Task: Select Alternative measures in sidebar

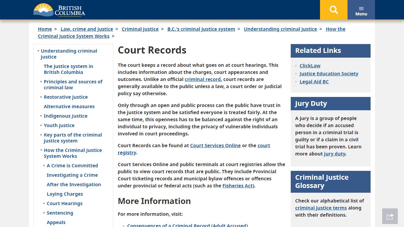Action: click(x=69, y=106)
